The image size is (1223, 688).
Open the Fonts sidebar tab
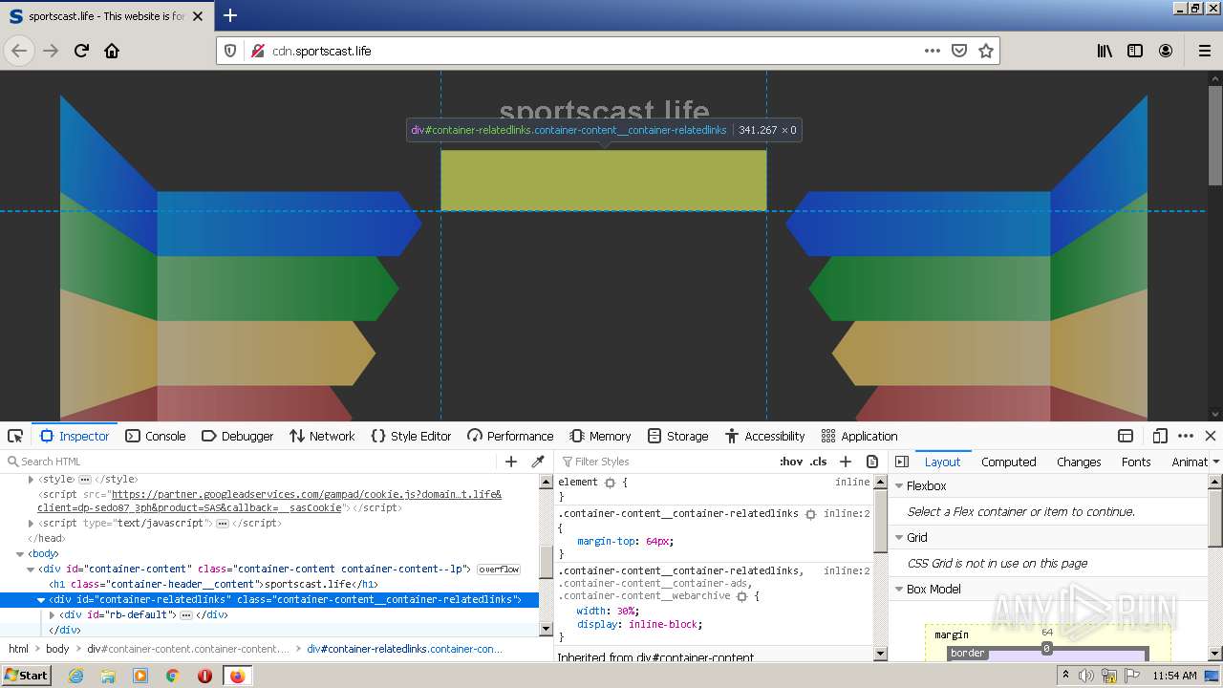[1136, 462]
